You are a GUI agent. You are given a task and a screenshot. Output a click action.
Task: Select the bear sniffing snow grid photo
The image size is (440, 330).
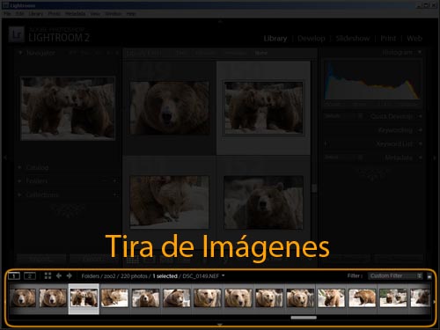(170, 202)
